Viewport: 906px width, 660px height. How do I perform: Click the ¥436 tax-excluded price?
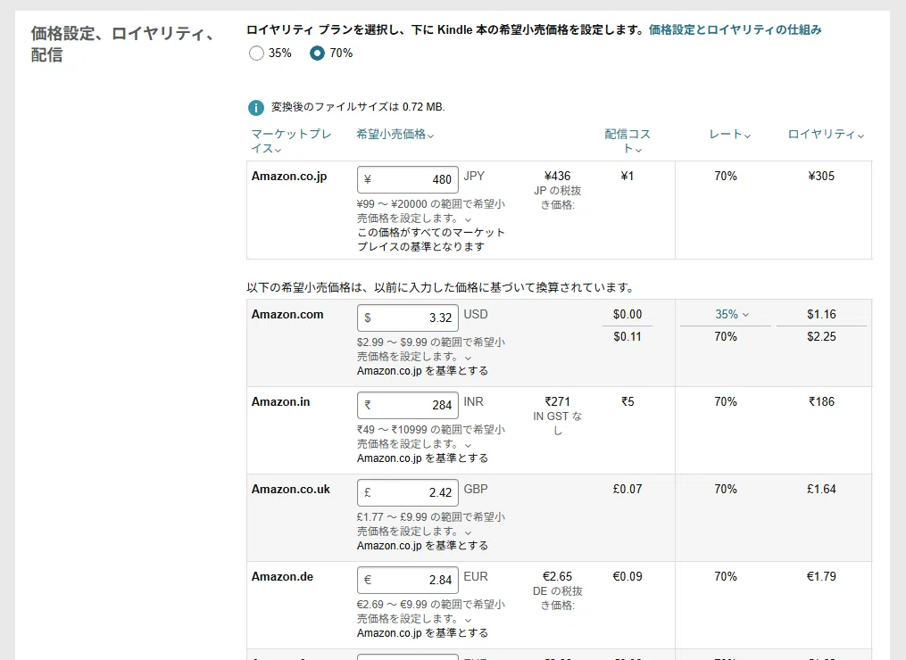[557, 176]
